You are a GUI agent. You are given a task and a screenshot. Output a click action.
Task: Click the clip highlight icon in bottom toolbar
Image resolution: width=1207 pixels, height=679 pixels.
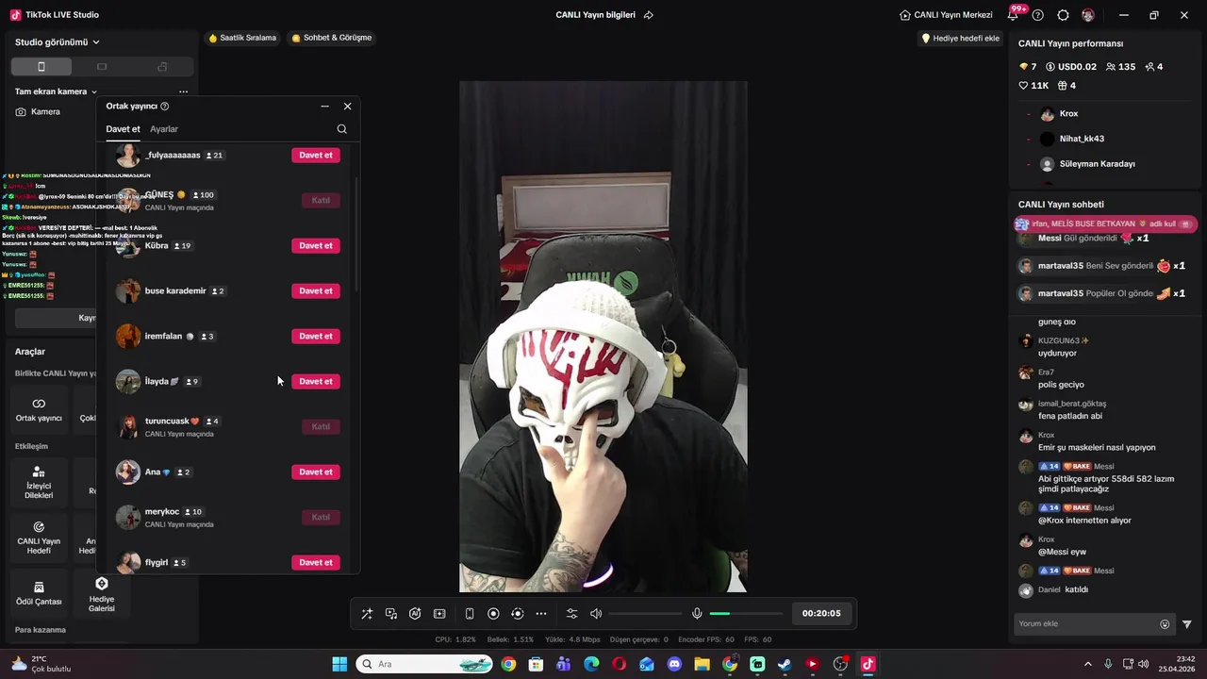pos(439,613)
